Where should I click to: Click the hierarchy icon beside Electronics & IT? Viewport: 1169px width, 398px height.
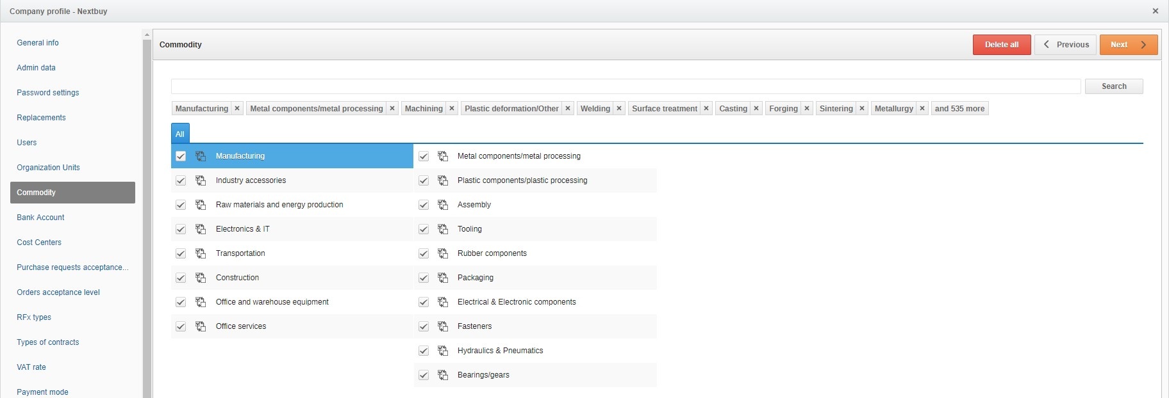click(x=201, y=229)
